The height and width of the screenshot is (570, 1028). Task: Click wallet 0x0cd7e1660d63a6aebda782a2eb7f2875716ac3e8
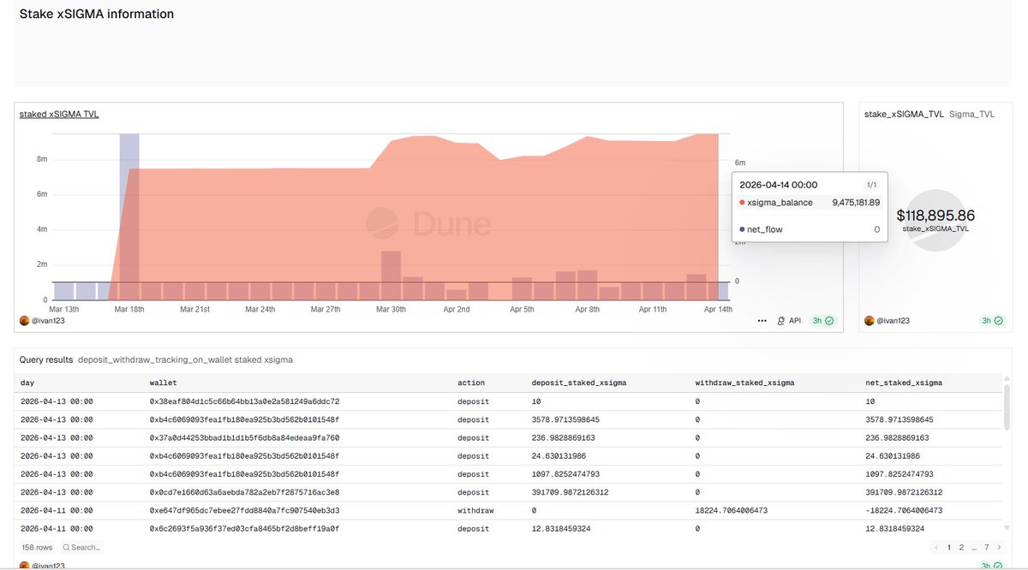click(x=245, y=492)
